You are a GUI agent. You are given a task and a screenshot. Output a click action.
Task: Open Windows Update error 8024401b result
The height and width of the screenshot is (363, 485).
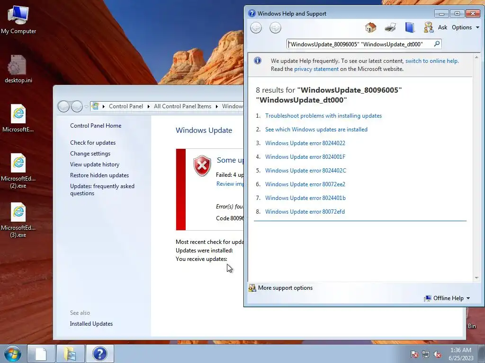pyautogui.click(x=305, y=198)
